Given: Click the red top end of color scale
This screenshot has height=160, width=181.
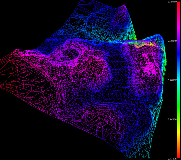Looking at the screenshot, I should 179,4.
